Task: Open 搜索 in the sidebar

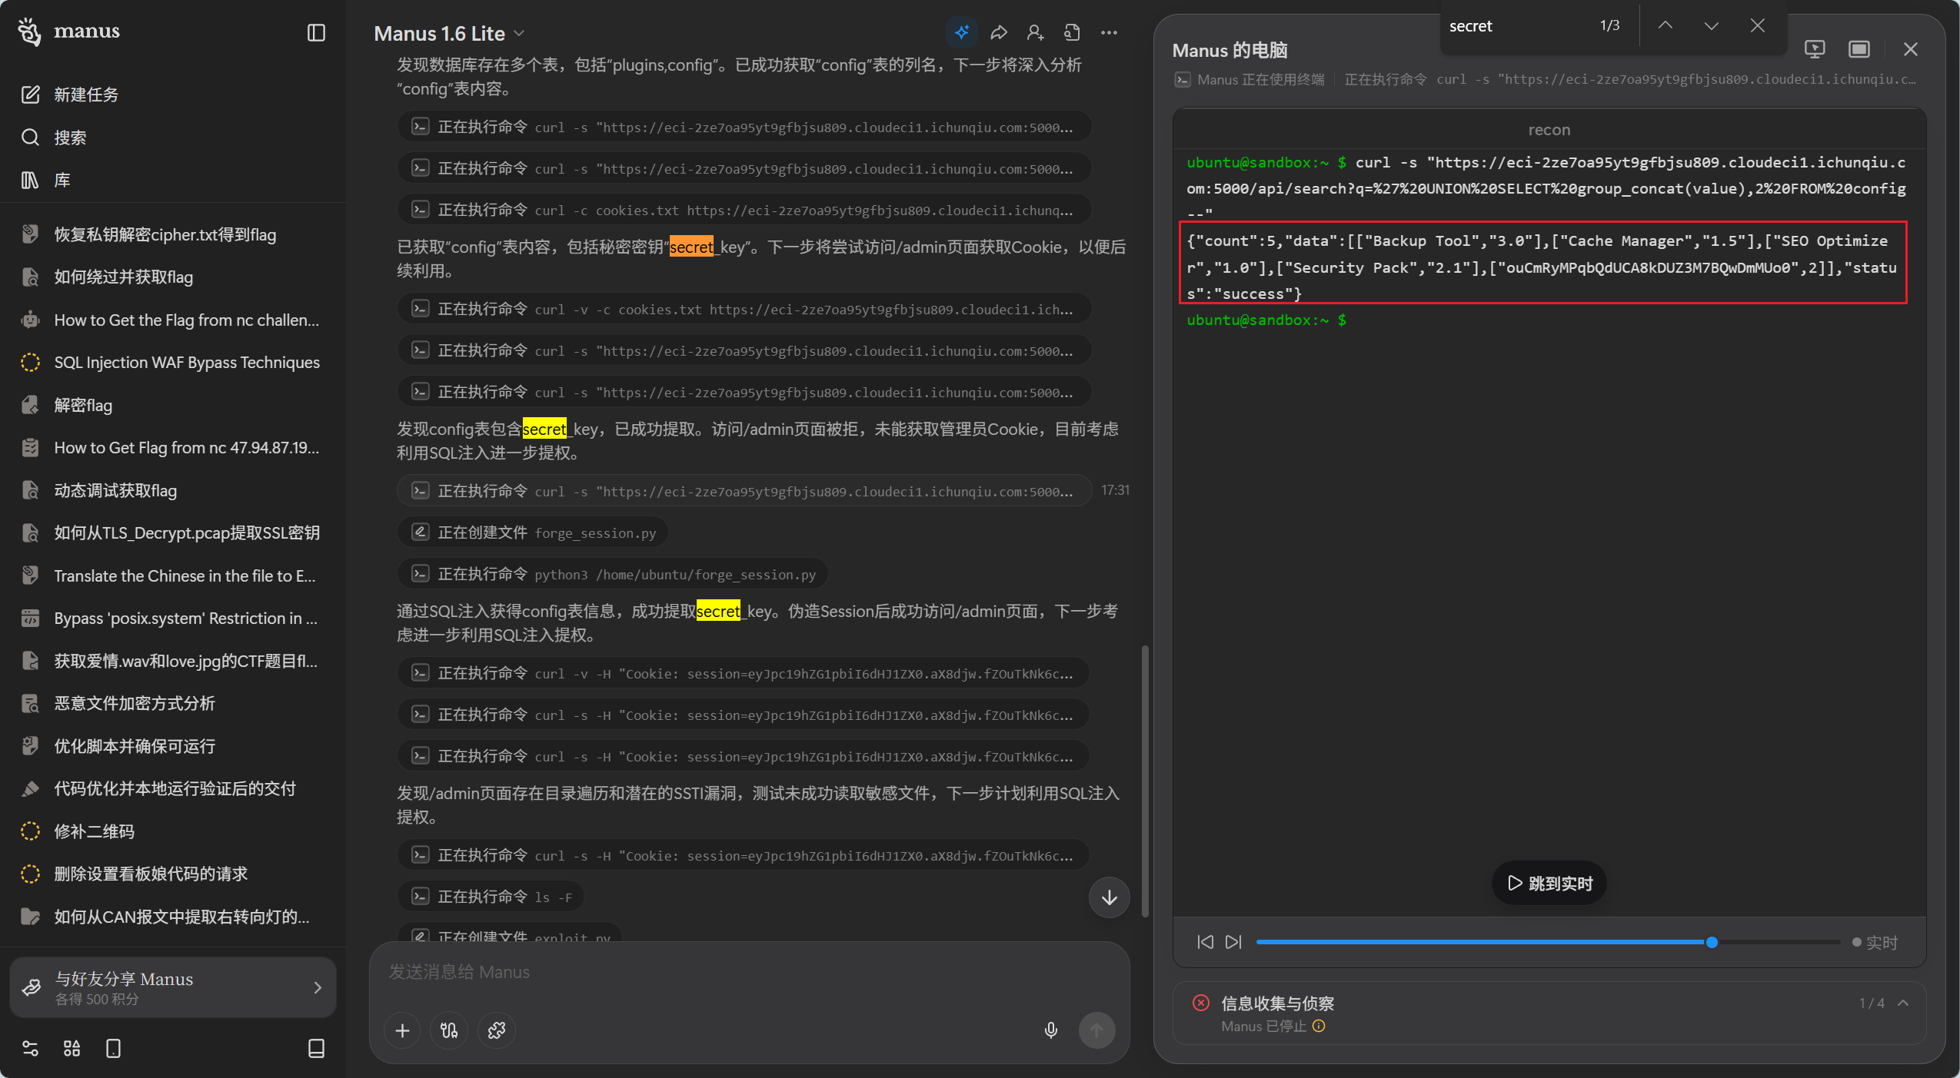Action: coord(173,138)
